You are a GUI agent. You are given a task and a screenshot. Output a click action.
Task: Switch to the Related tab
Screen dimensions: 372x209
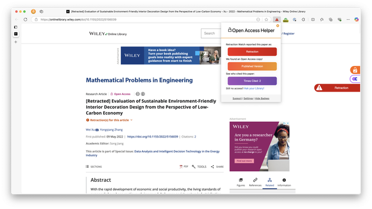tap(270, 182)
